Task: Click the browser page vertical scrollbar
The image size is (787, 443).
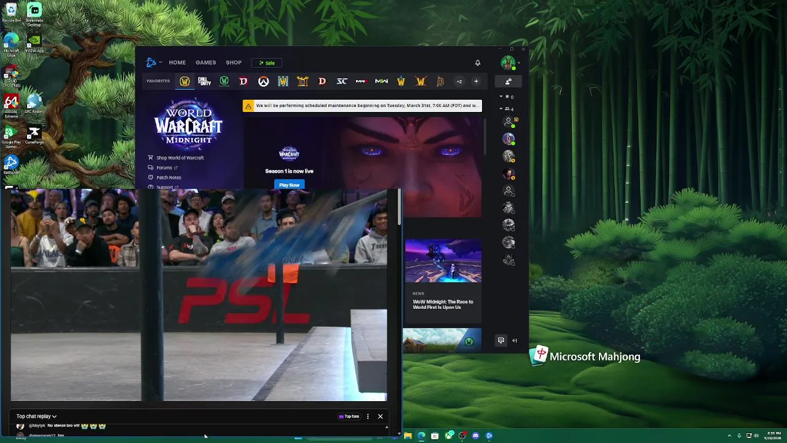Action: pyautogui.click(x=399, y=207)
